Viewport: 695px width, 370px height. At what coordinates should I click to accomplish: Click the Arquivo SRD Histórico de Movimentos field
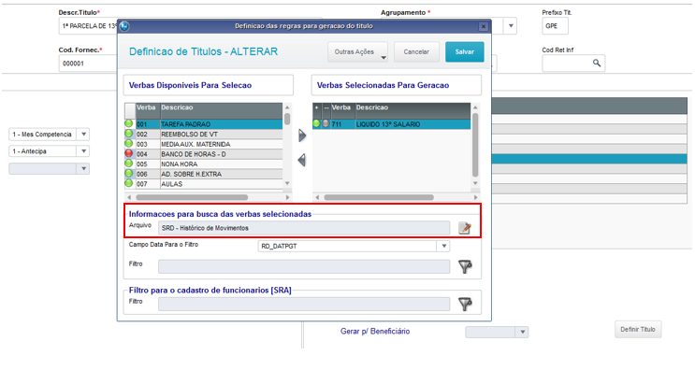point(304,228)
